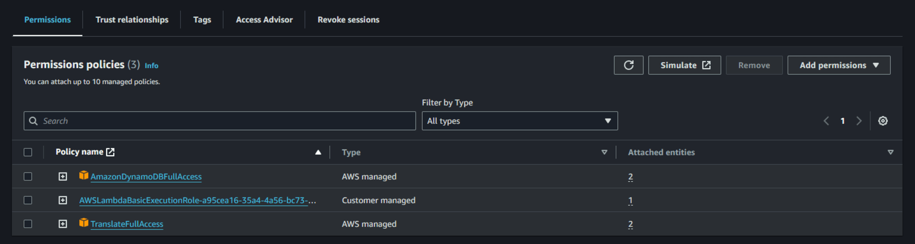Open the AmazonDynamoDBFullAccess policy link

tap(146, 176)
